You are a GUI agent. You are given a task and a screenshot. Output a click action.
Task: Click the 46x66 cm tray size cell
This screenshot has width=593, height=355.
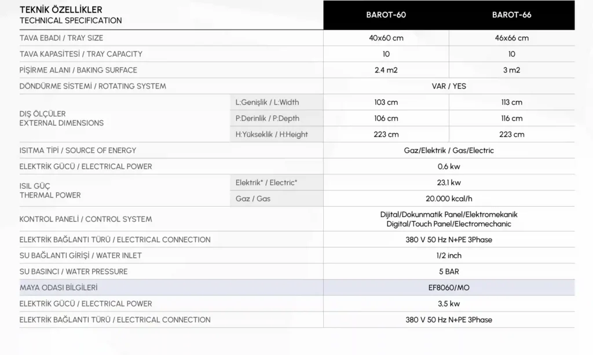[511, 38]
